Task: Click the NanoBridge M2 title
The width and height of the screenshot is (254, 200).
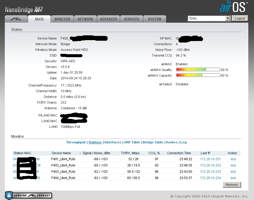Action: tap(24, 10)
